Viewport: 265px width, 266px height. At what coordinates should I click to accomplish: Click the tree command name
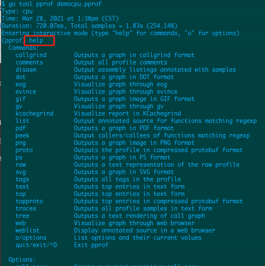pos(22,216)
